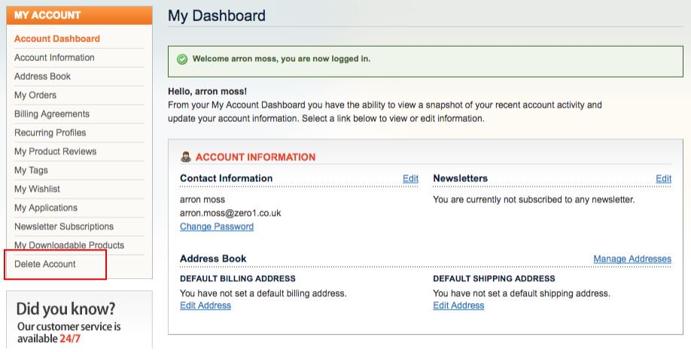Open Newsletter Subscriptions in sidebar
Viewport: 691px width, 352px height.
click(64, 226)
